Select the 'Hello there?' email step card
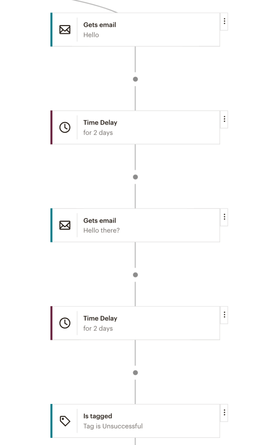This screenshot has height=445, width=267. [x=139, y=225]
